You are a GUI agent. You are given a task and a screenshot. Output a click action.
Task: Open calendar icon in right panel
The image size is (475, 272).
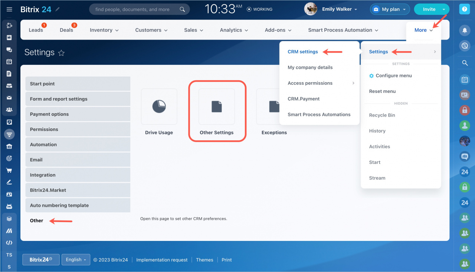tap(465, 79)
